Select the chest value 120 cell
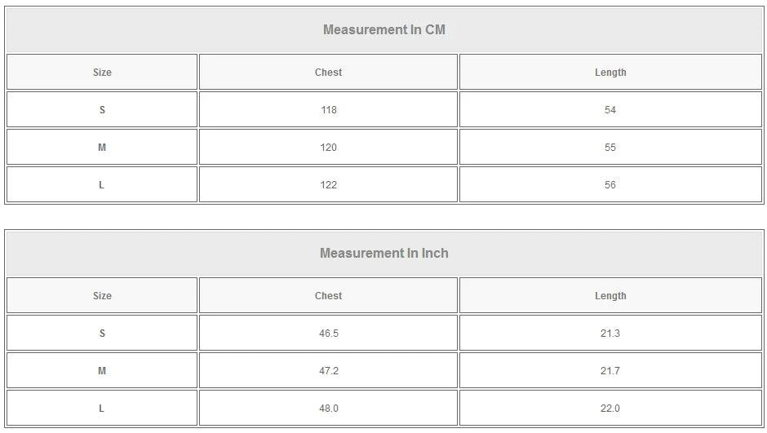This screenshot has height=433, width=767. pyautogui.click(x=328, y=148)
